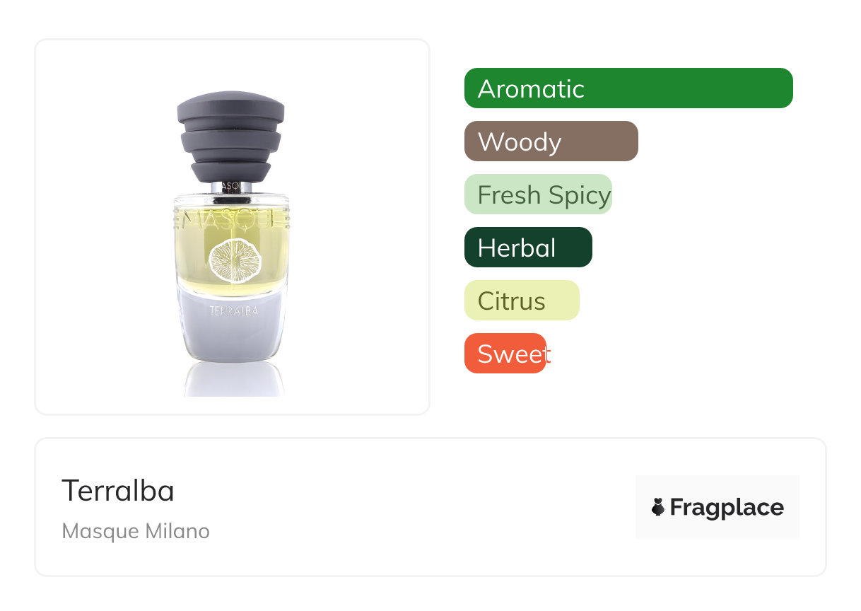Screen dimensions: 861x611
Task: Click the silver collar under bottle cap
Action: [231, 187]
